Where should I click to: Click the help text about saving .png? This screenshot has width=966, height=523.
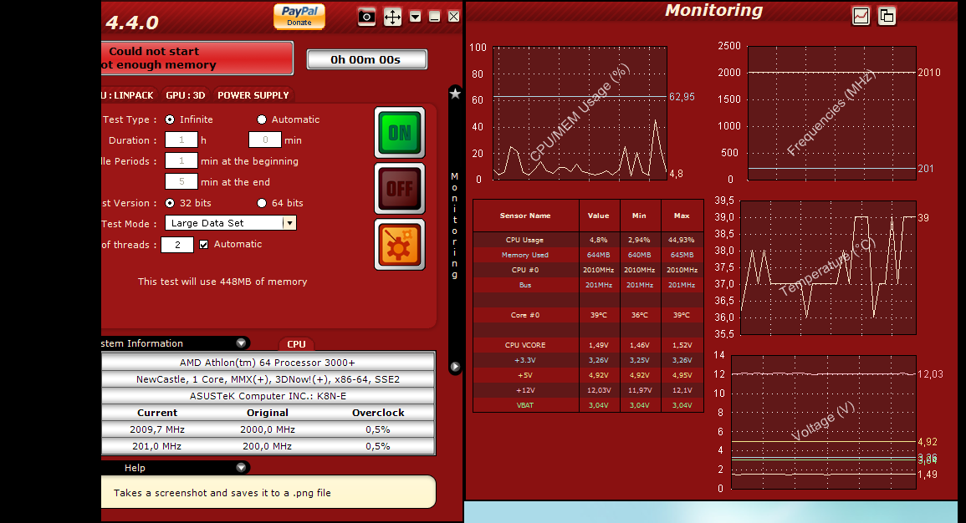pyautogui.click(x=222, y=493)
